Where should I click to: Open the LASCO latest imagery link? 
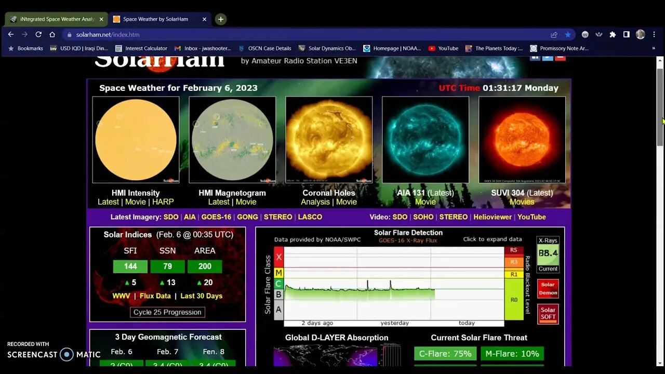[310, 217]
